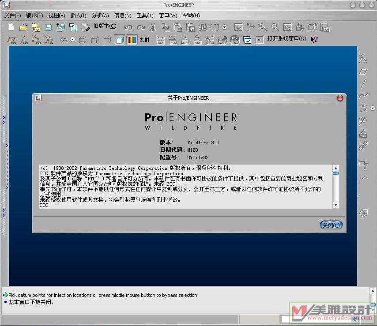Cut the selection using the scissors icon

(153, 27)
